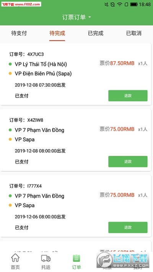The height and width of the screenshot is (272, 153).
Task: Open the 2019-12-06 VP Sapa order card
Action: (75, 206)
